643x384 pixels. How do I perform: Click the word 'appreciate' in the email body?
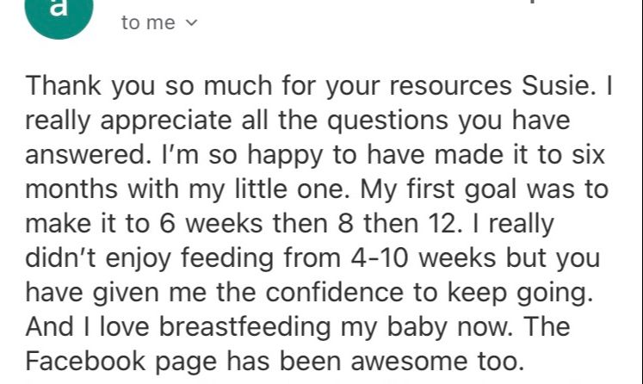pos(166,121)
